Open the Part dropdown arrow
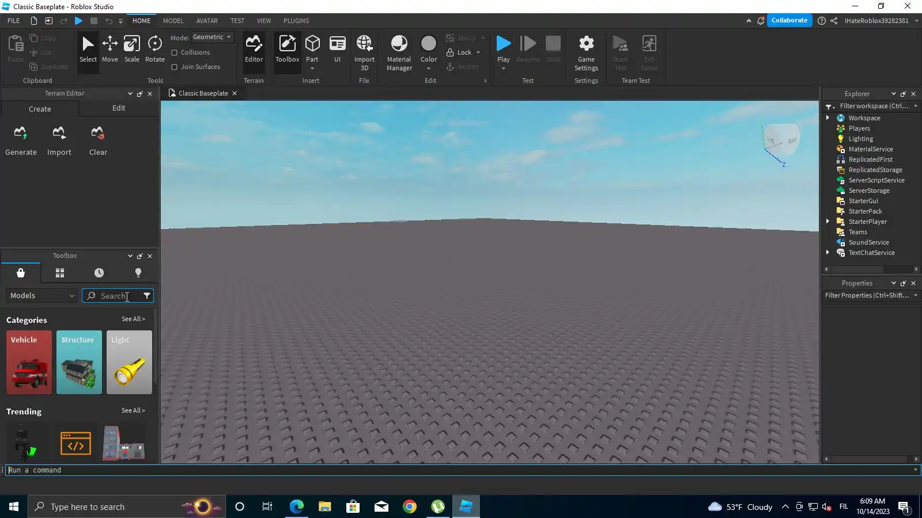Screen dimensions: 922x518 312,68
